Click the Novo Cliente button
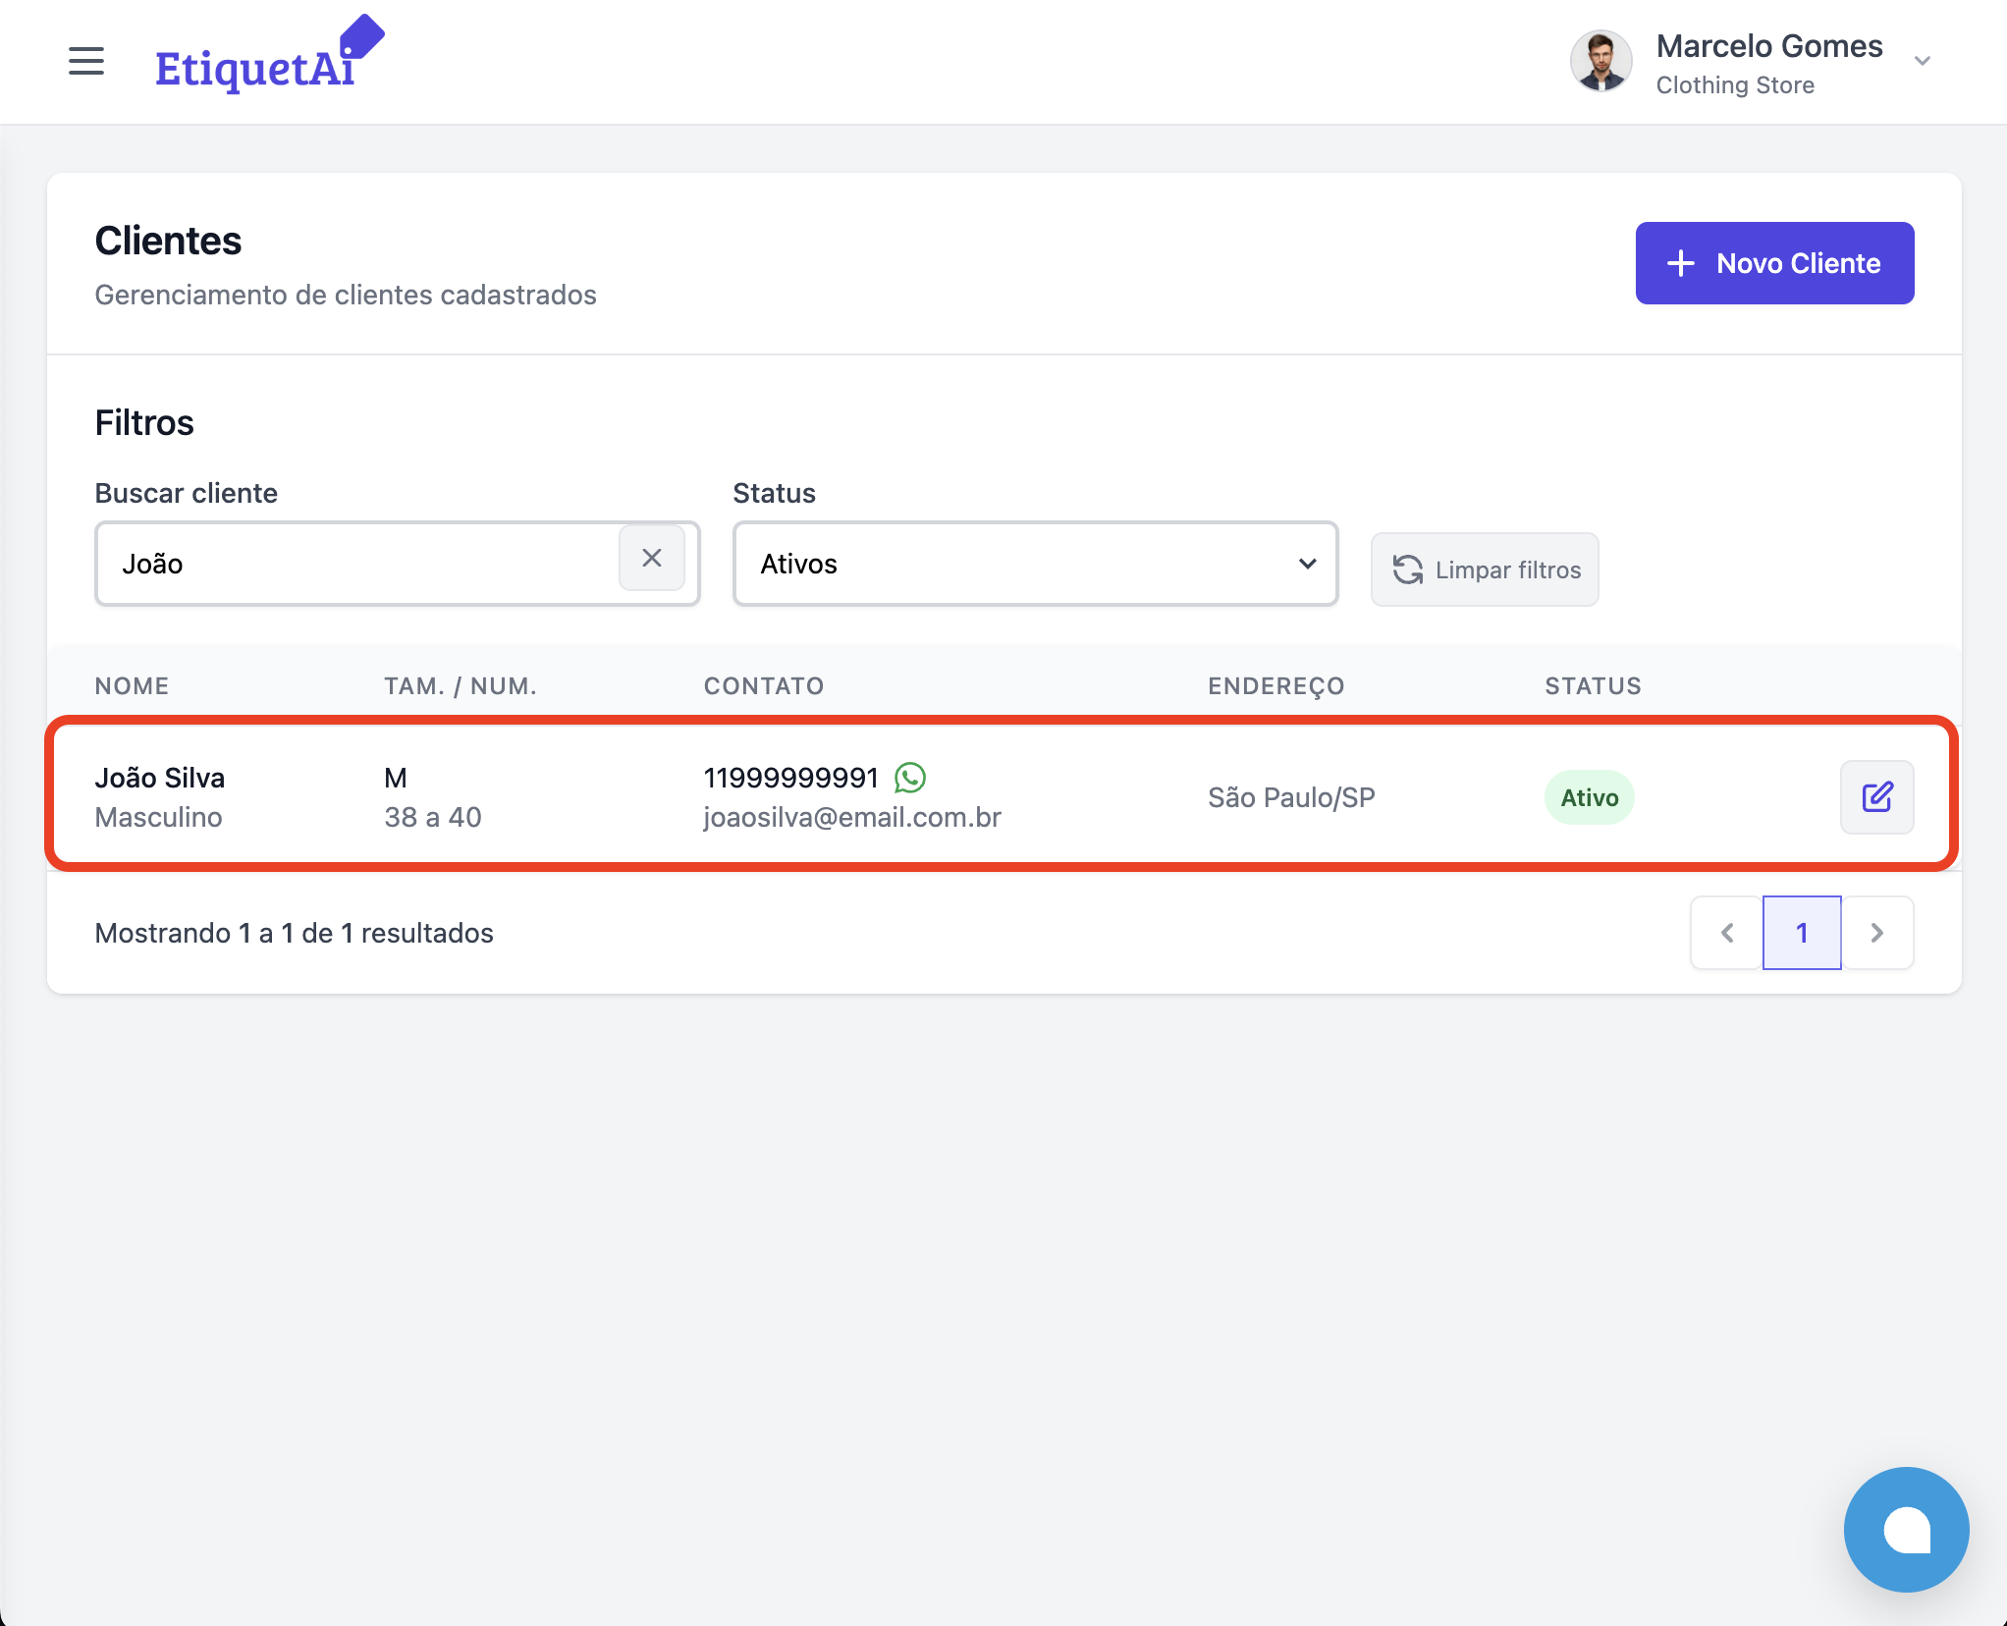This screenshot has height=1626, width=2007. click(x=1773, y=263)
